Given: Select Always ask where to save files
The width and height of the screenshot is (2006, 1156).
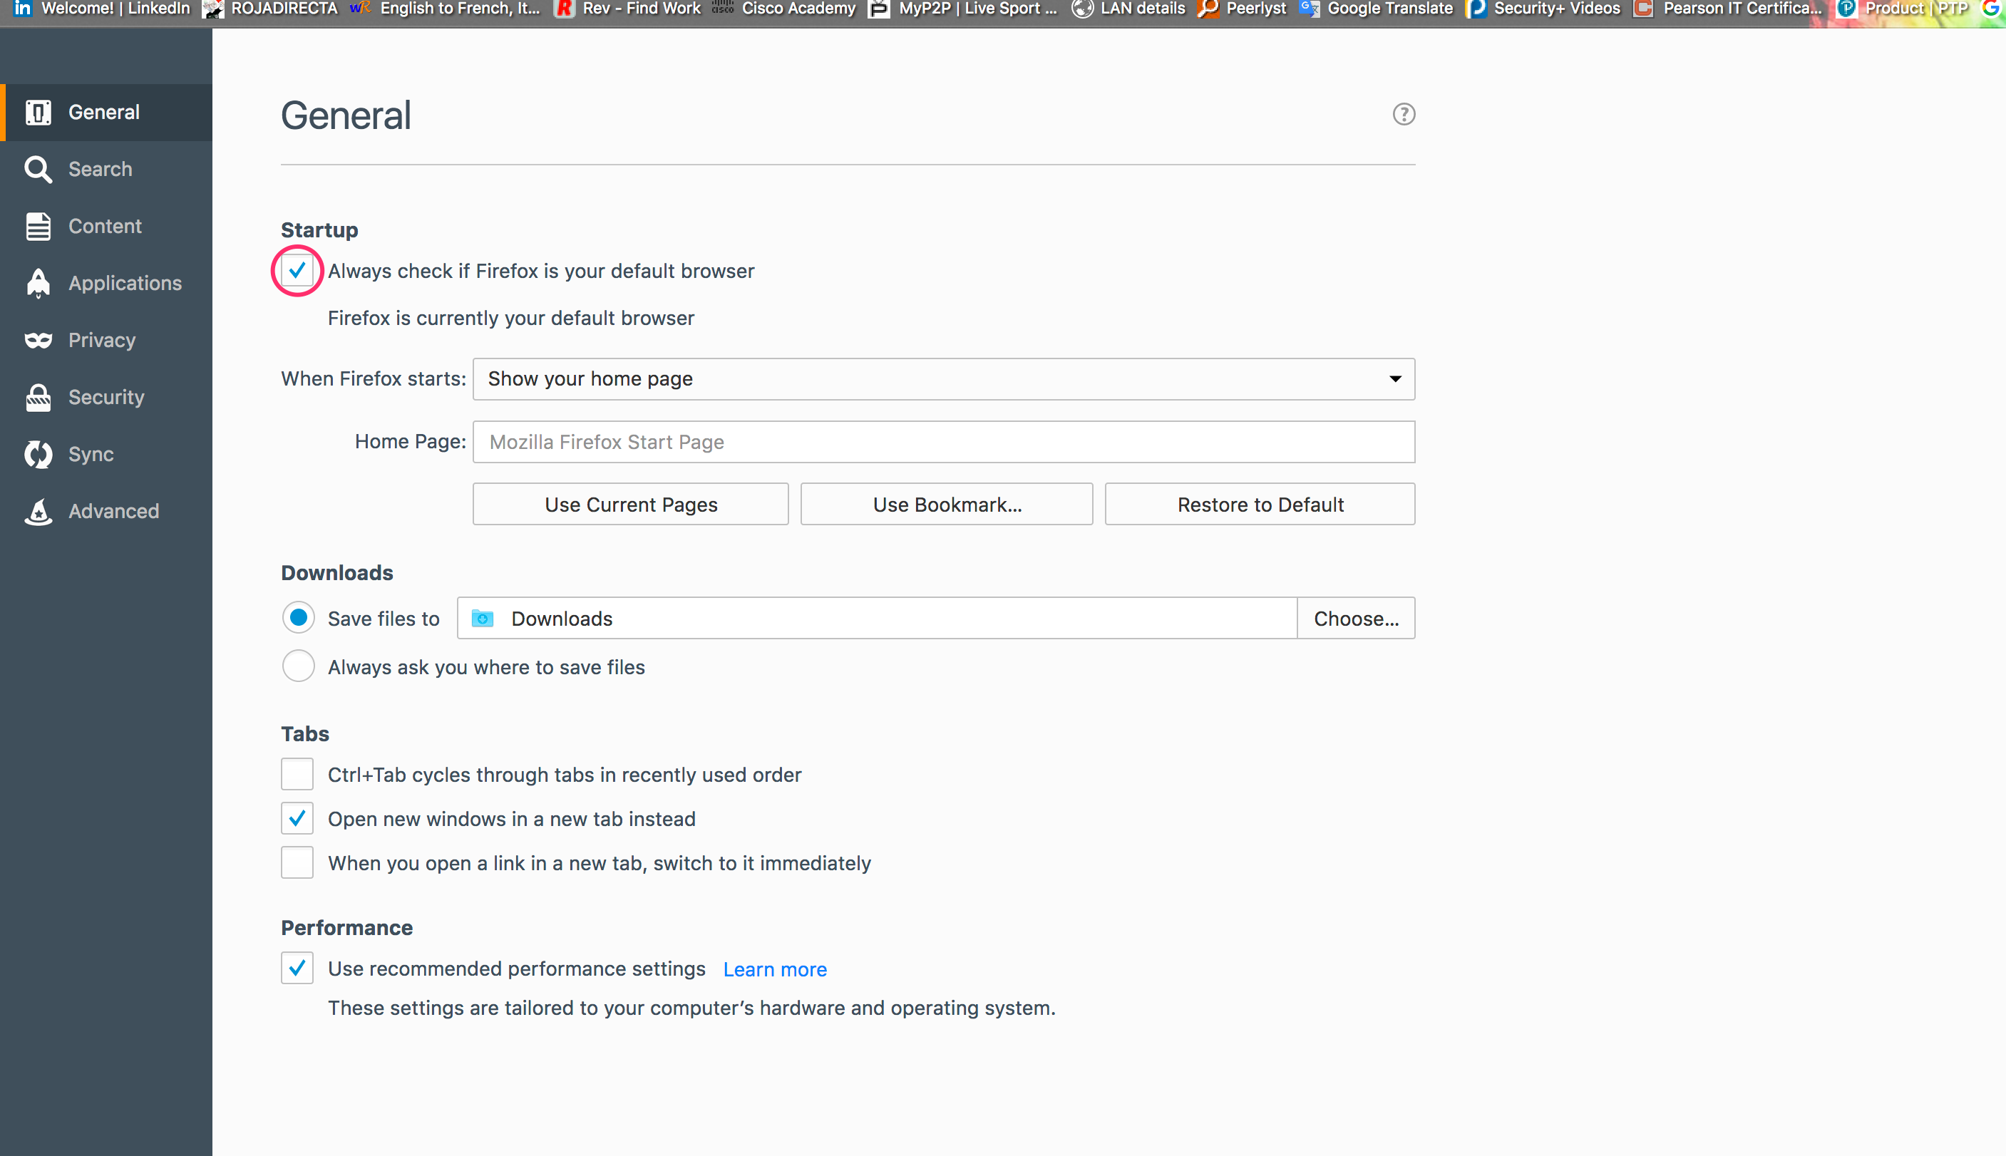Looking at the screenshot, I should (299, 666).
